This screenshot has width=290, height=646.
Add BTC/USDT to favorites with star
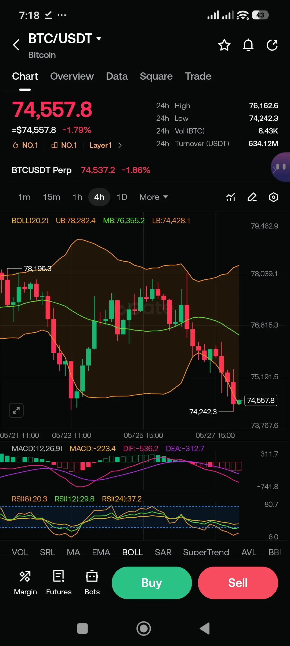(x=224, y=45)
